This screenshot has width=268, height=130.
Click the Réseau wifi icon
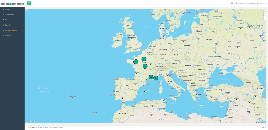point(3,20)
